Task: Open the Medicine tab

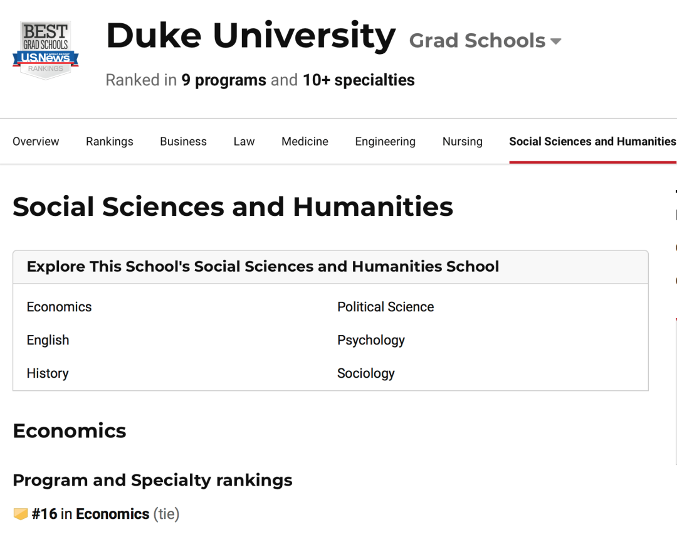Action: tap(305, 141)
